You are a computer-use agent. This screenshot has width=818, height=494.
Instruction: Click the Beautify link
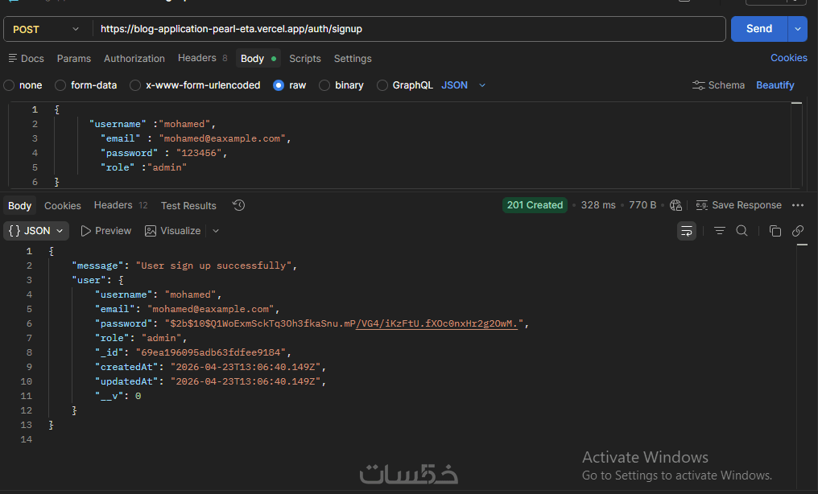(x=775, y=85)
